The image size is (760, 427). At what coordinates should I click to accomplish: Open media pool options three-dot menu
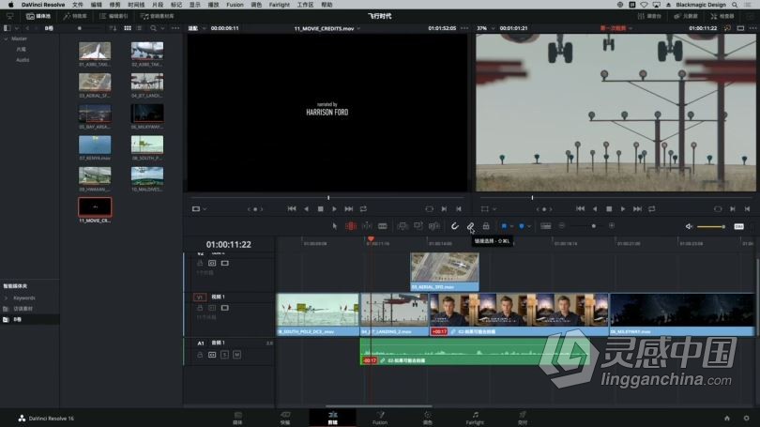(x=175, y=28)
